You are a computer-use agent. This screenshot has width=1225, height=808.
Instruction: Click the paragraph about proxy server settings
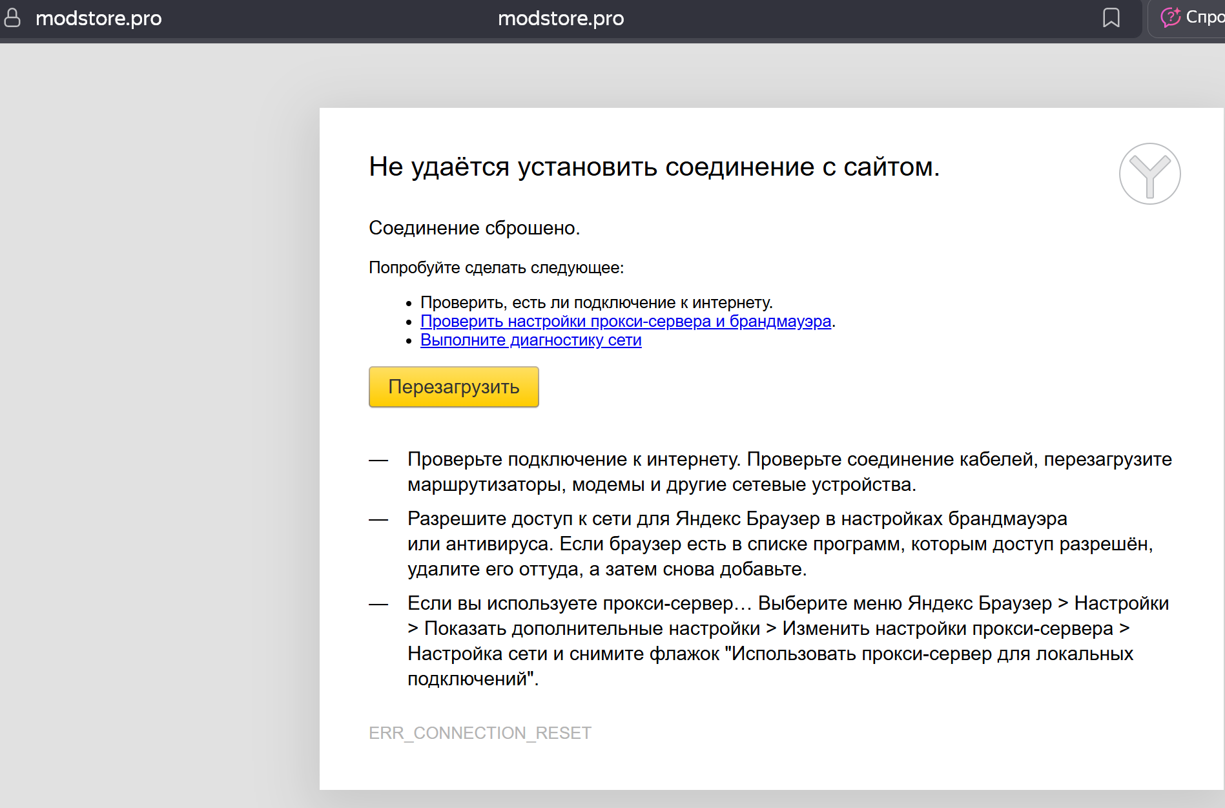(x=787, y=641)
